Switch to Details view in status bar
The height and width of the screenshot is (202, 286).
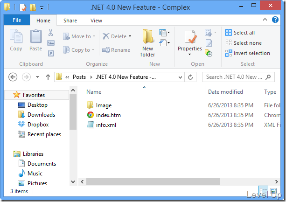(x=263, y=191)
